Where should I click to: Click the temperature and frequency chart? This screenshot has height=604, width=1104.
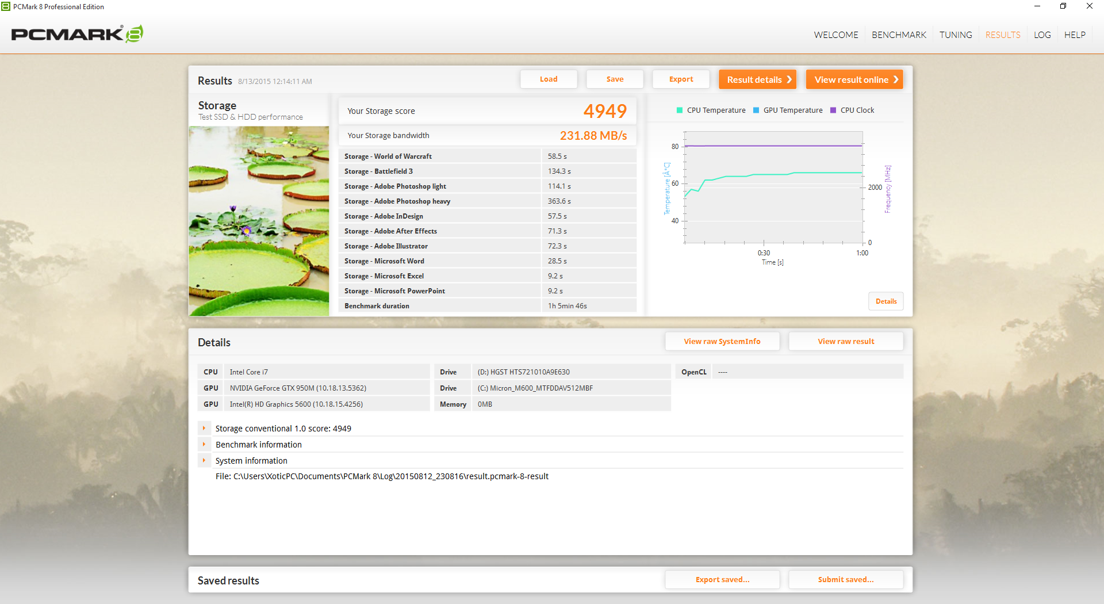tap(773, 188)
